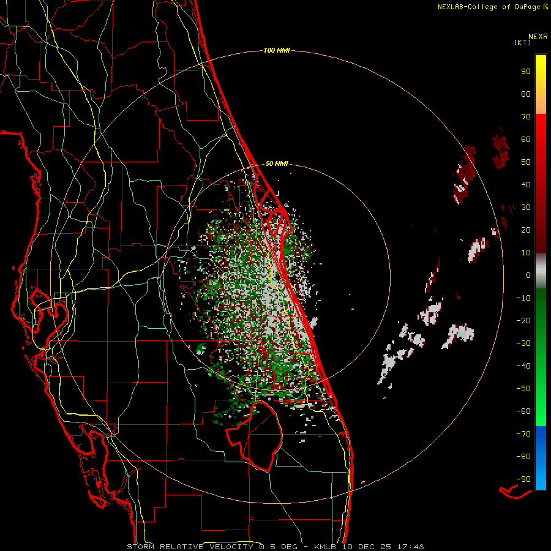551x551 pixels.
Task: Click the -70 value on velocity scale
Action: 524,434
